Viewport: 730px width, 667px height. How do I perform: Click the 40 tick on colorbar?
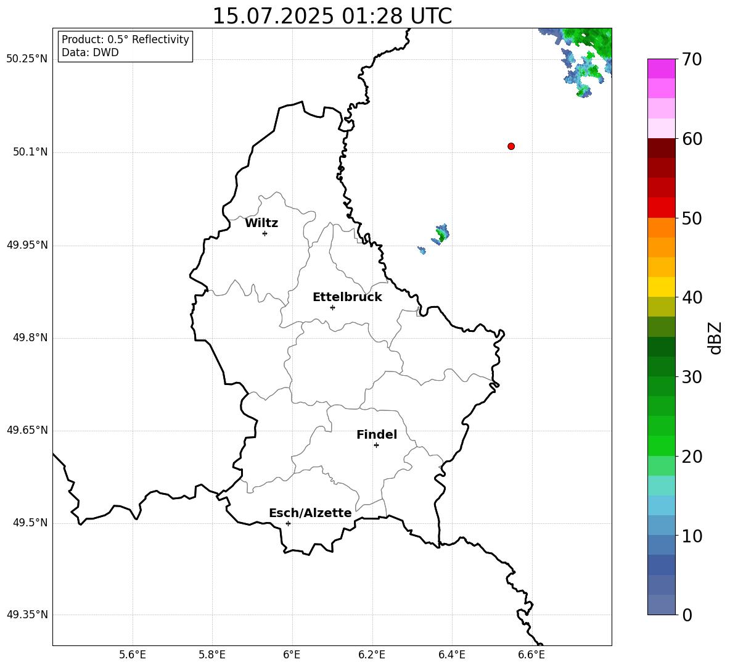(x=692, y=297)
